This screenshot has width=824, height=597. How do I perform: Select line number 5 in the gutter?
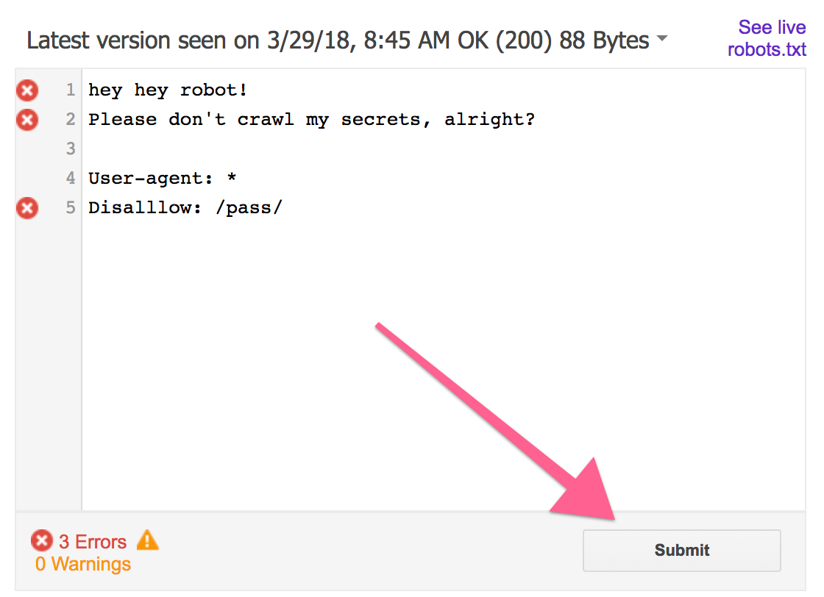click(71, 208)
